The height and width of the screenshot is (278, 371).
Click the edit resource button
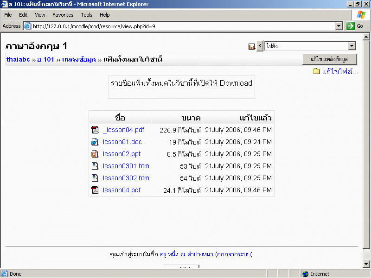pyautogui.click(x=330, y=59)
